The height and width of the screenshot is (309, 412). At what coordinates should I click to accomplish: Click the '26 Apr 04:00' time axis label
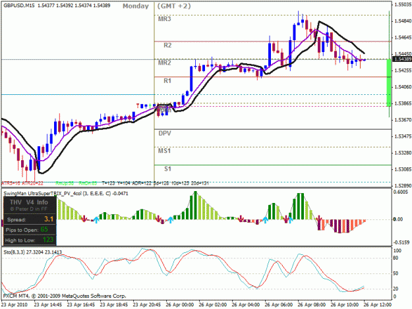click(246, 305)
